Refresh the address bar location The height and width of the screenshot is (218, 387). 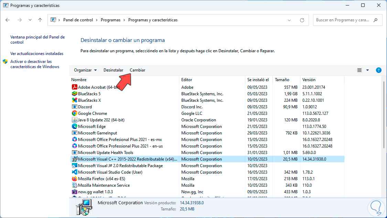tap(302, 20)
